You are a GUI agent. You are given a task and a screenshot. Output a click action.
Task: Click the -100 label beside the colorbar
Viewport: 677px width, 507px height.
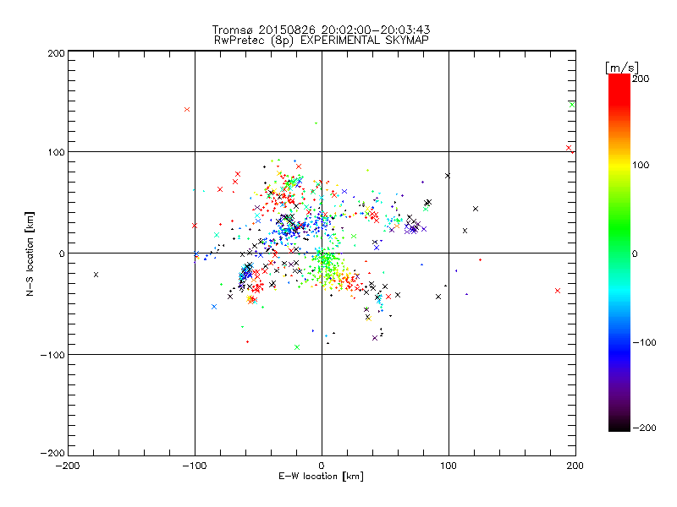(644, 342)
